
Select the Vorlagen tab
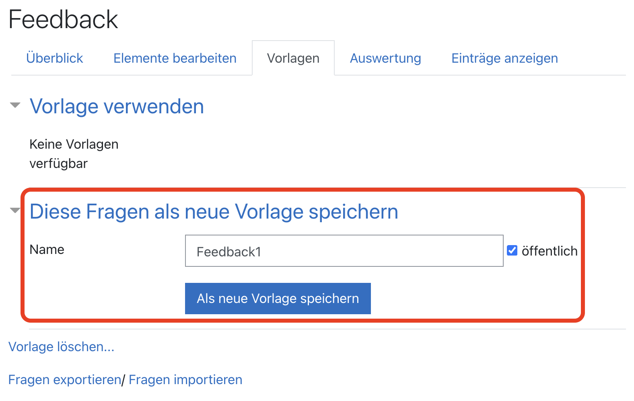[293, 58]
